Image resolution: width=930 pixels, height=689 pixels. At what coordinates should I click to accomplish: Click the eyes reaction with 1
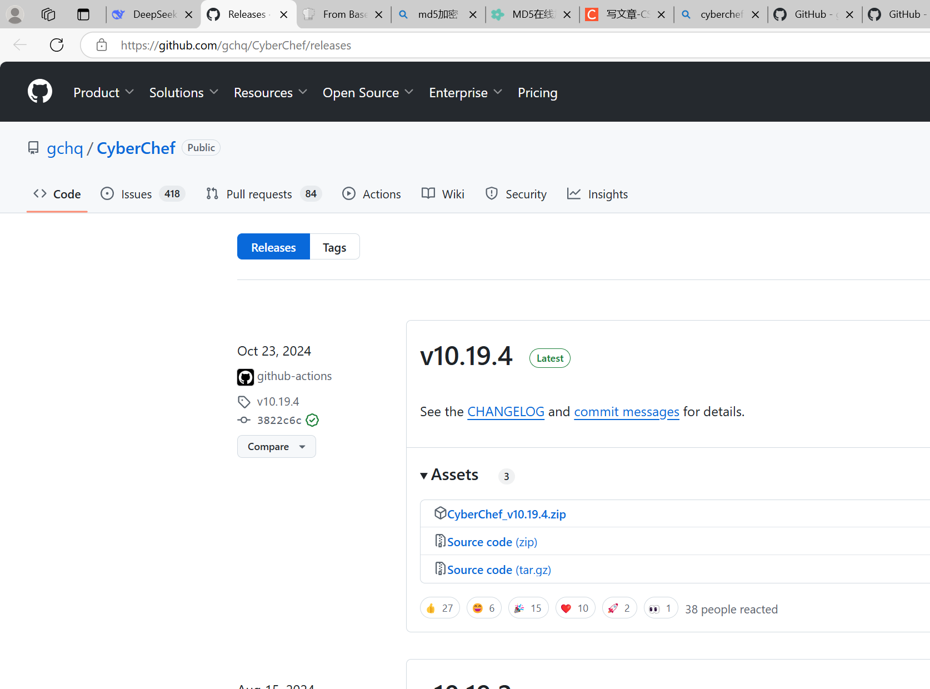(661, 608)
